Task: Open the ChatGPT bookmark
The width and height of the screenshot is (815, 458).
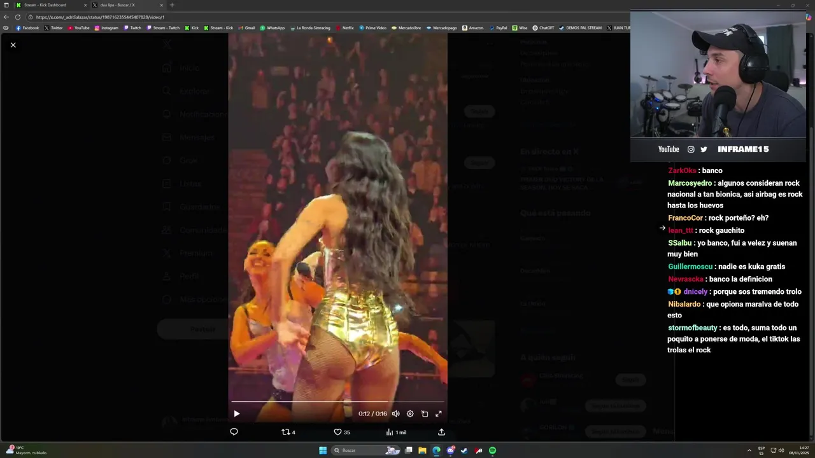Action: click(x=543, y=28)
